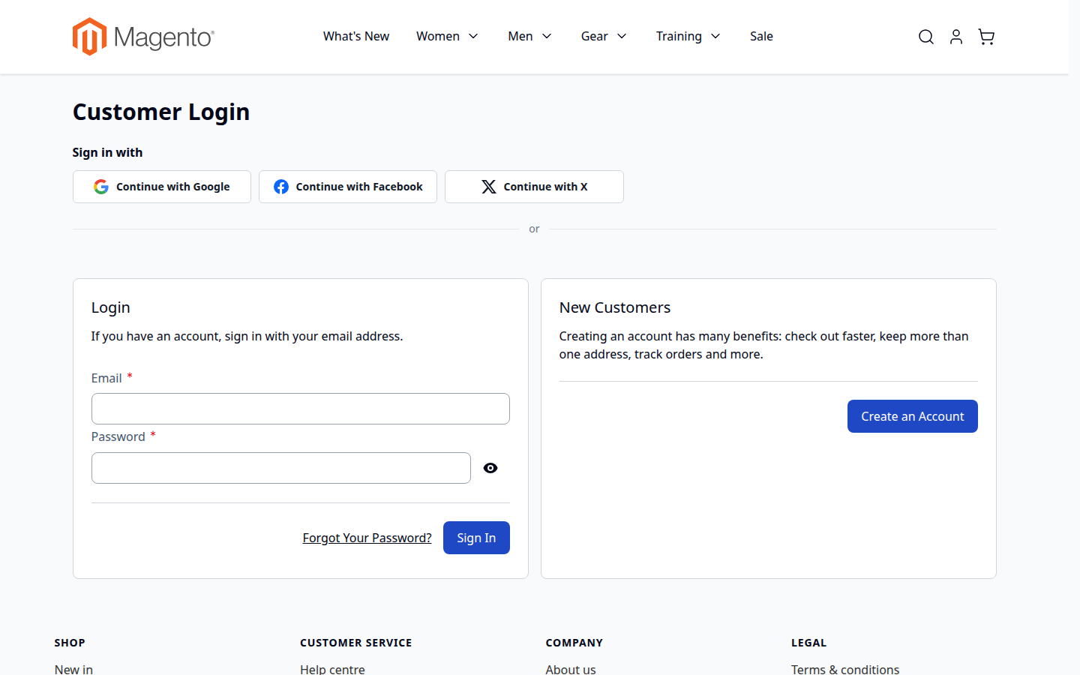Image resolution: width=1080 pixels, height=675 pixels.
Task: Click the SHOP footer heading
Action: pyautogui.click(x=70, y=643)
